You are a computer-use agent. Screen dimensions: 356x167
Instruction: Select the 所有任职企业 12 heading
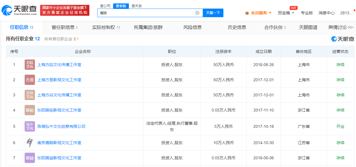tap(23, 39)
